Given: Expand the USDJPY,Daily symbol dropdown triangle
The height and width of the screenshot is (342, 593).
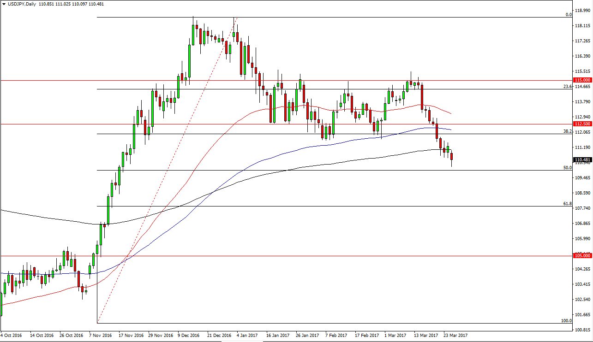Looking at the screenshot, I should (x=5, y=4).
